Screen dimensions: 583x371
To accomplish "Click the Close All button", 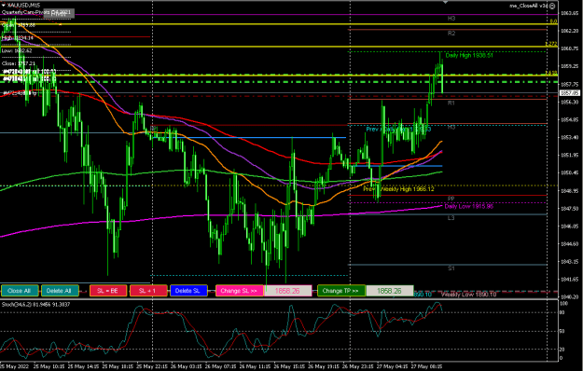I will pyautogui.click(x=20, y=291).
